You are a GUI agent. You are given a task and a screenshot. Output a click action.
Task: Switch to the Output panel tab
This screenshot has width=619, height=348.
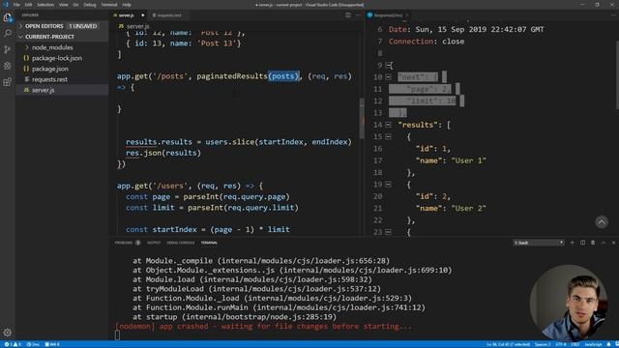coord(154,243)
